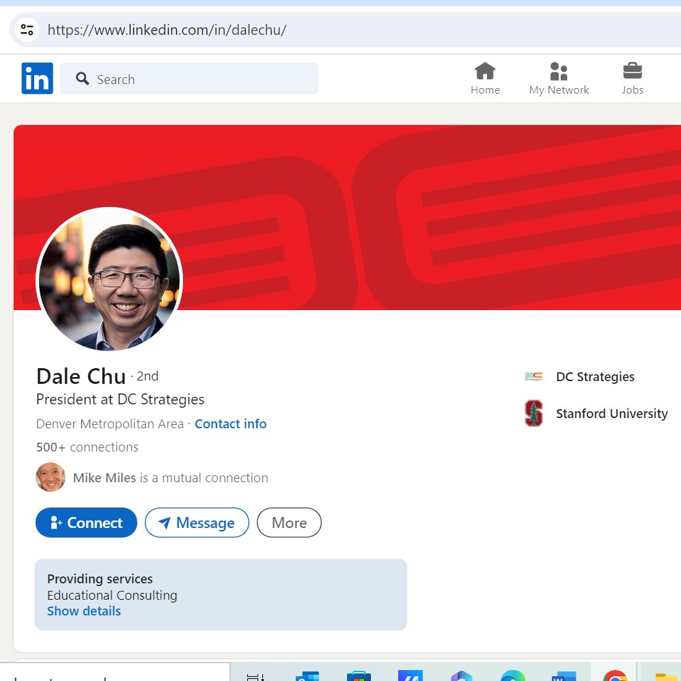Click the Providing services heading

(100, 579)
